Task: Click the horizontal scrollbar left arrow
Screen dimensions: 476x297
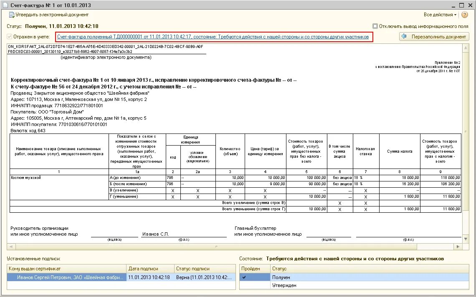Action: pyautogui.click(x=10, y=247)
